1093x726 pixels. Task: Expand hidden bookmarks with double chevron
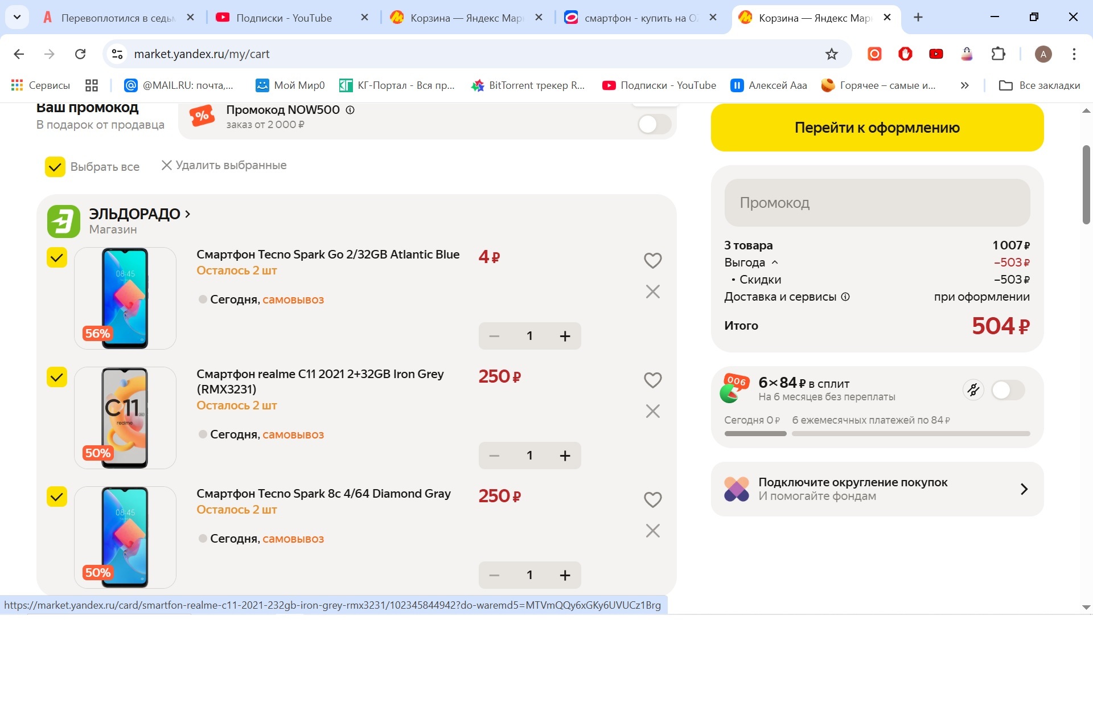pyautogui.click(x=964, y=85)
